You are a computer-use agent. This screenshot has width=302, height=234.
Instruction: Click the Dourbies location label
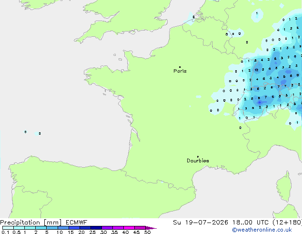pyautogui.click(x=198, y=160)
